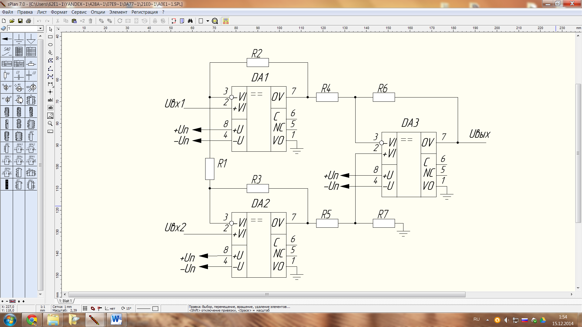Open the Правка menu
Image resolution: width=582 pixels, height=327 pixels.
pyautogui.click(x=25, y=12)
